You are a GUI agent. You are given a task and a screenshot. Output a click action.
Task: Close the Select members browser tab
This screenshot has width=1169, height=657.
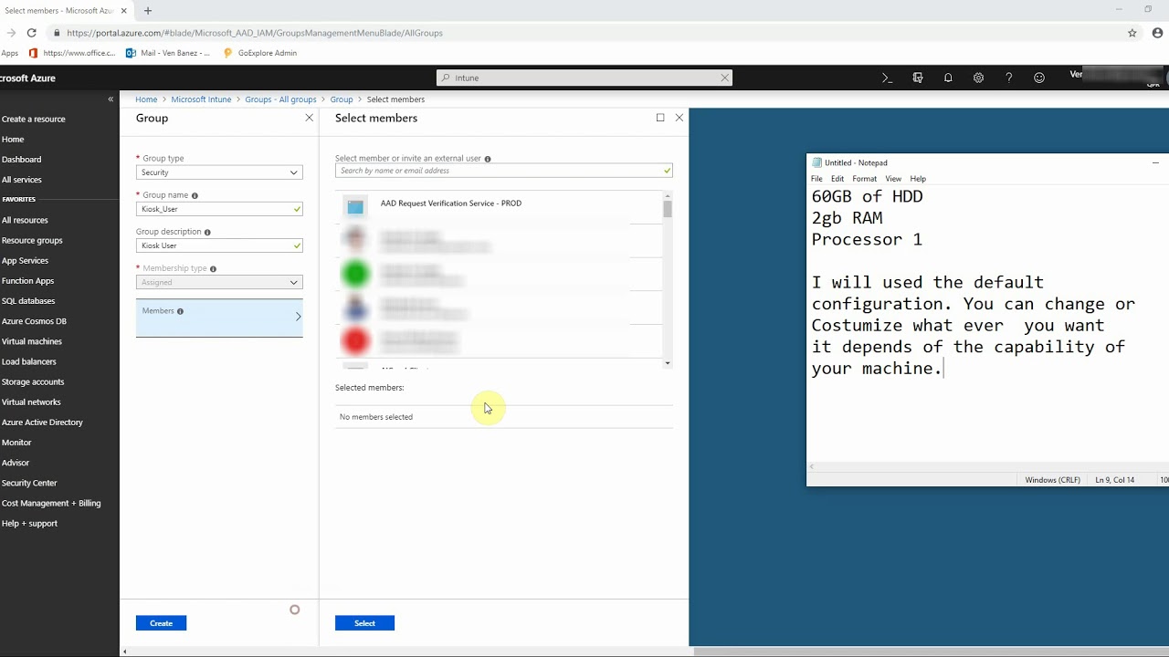pyautogui.click(x=123, y=10)
